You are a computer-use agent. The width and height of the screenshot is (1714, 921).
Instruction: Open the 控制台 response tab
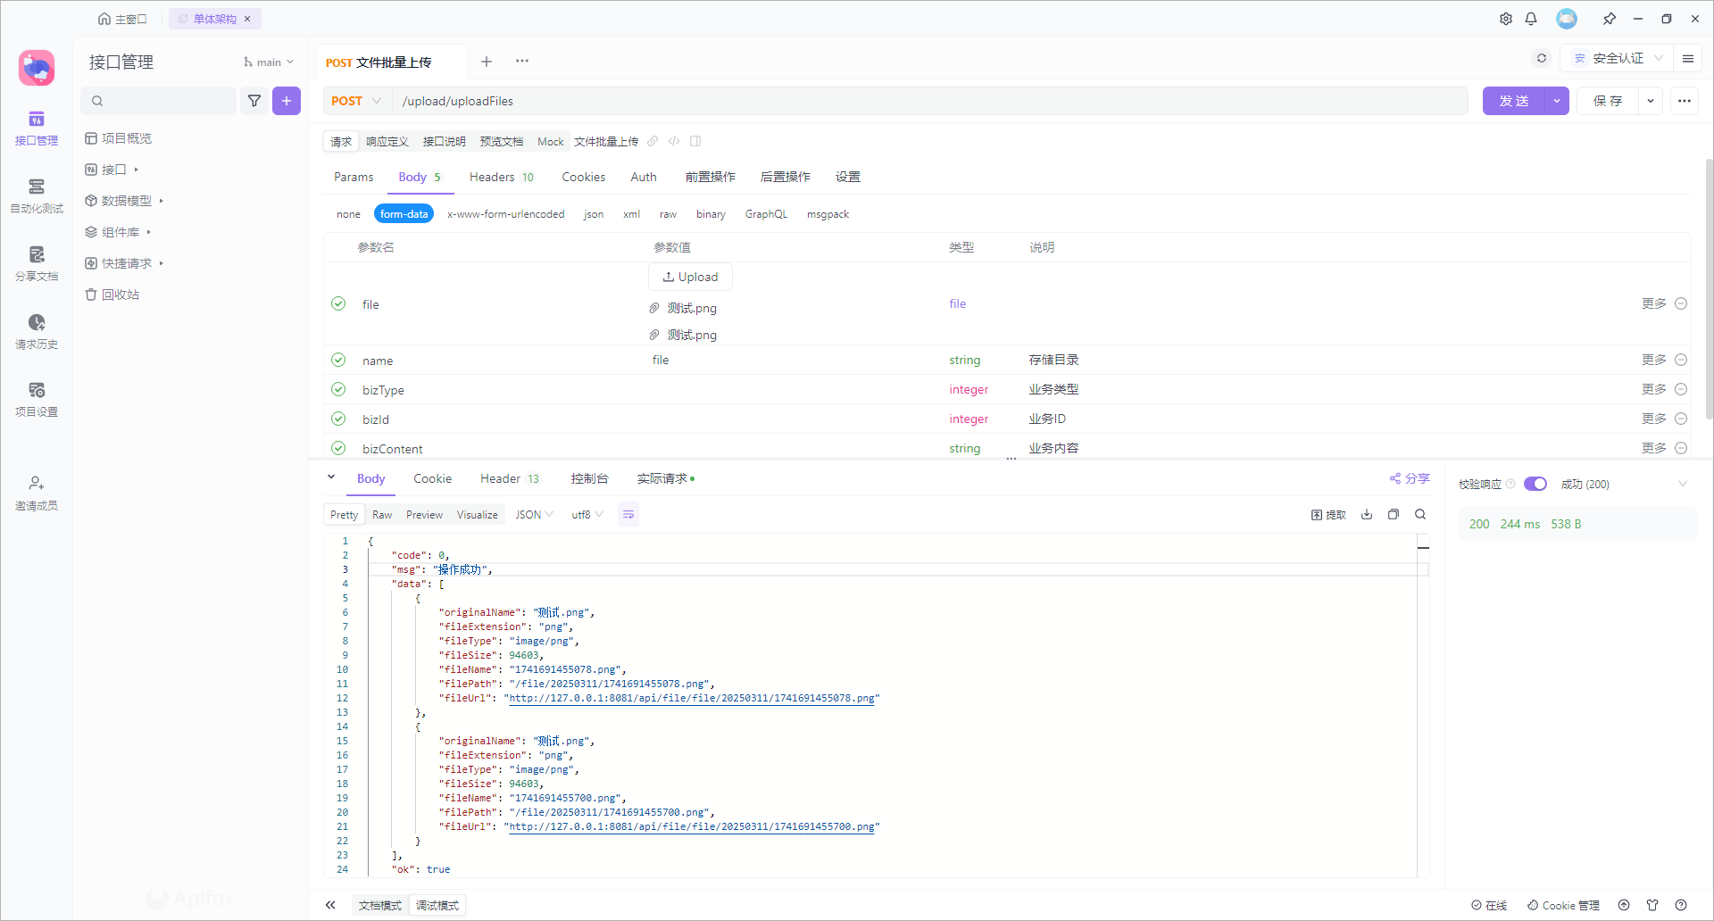589,478
